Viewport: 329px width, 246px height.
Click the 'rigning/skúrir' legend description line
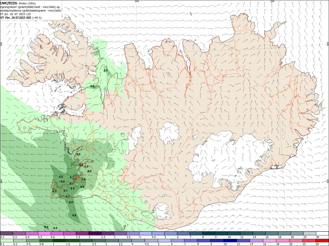[x=30, y=7]
